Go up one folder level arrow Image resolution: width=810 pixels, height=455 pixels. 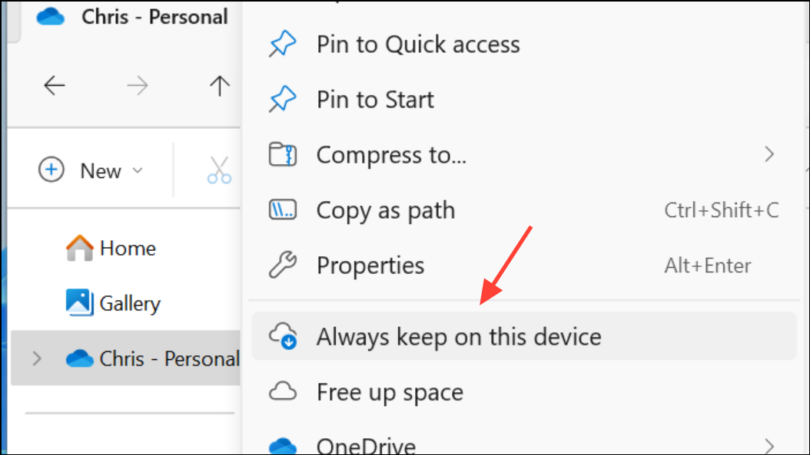220,86
